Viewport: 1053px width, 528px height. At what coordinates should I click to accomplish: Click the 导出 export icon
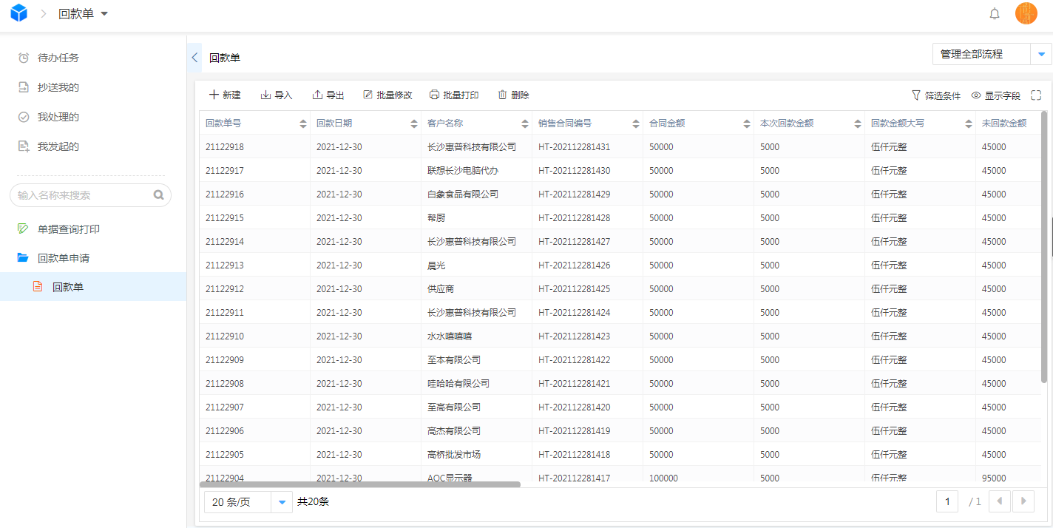[x=316, y=95]
